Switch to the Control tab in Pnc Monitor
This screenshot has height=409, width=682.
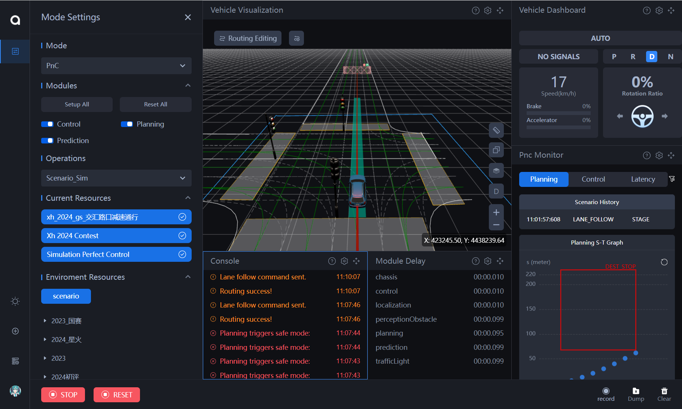(x=593, y=179)
